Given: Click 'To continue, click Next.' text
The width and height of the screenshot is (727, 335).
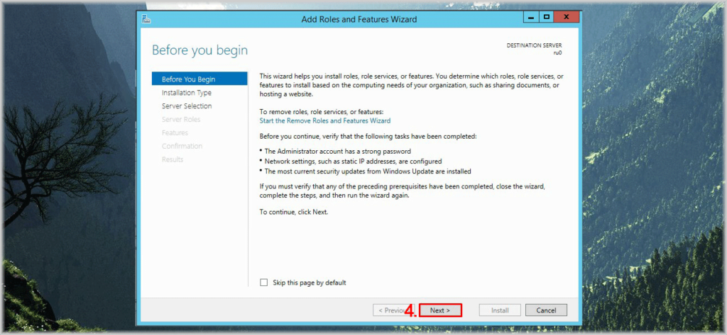Looking at the screenshot, I should click(x=294, y=212).
